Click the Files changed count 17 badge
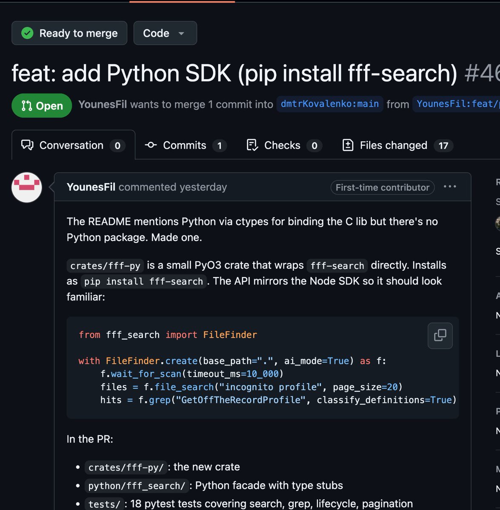Screen dimensions: 500x510 [x=443, y=146]
